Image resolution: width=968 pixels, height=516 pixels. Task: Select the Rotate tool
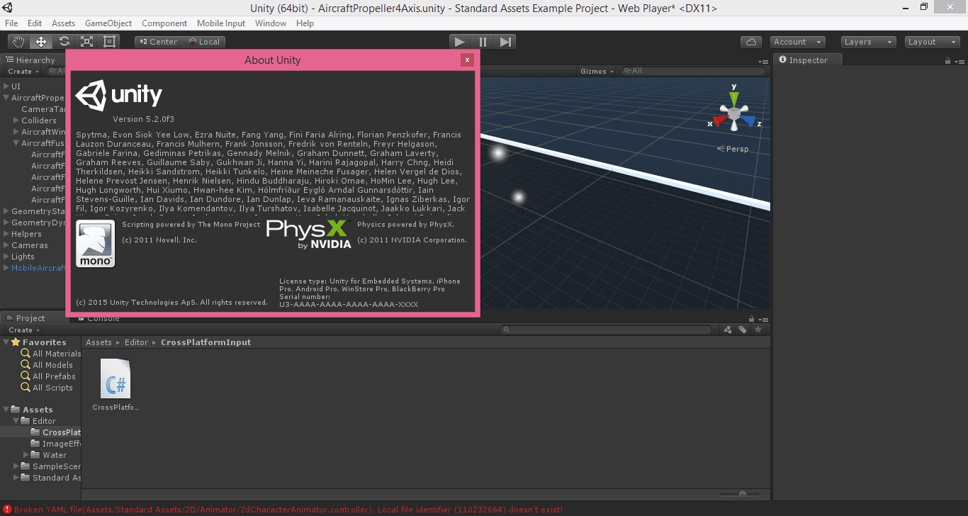pyautogui.click(x=64, y=42)
